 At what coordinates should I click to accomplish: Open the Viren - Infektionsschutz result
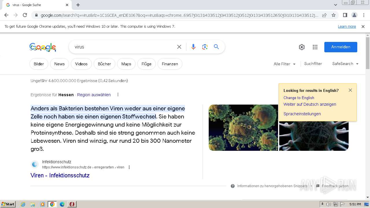60,175
